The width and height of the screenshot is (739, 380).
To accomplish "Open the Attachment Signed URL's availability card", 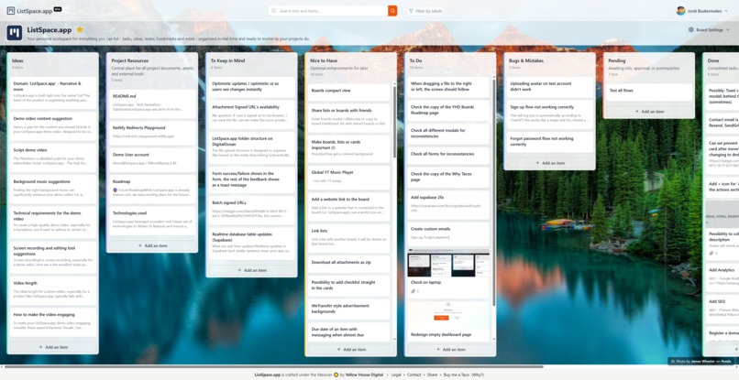I will (x=251, y=114).
